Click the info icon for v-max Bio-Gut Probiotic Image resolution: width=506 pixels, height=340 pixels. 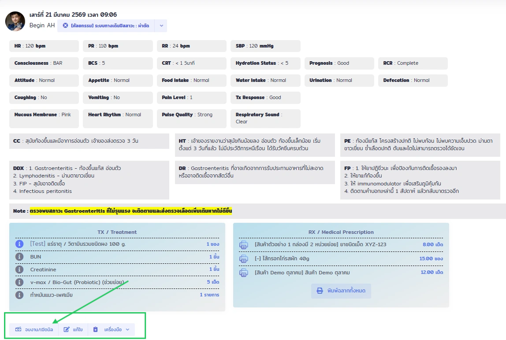click(x=19, y=282)
